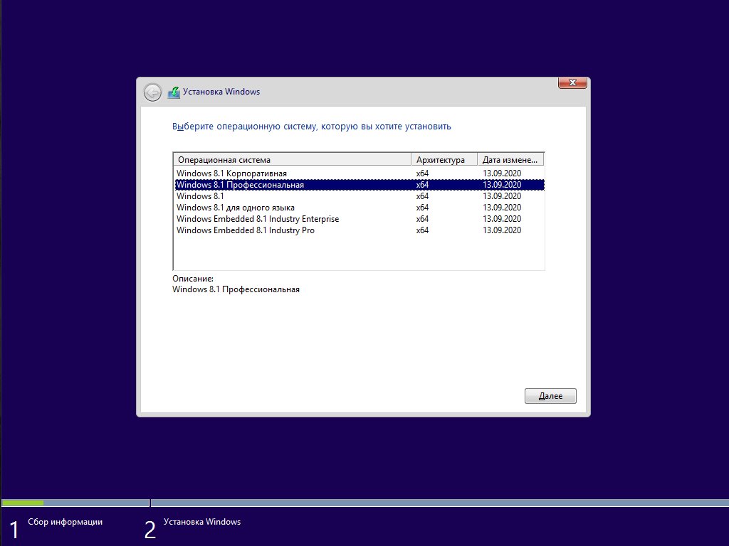Click step 2 Установка Windows label
The image size is (729, 546).
point(202,522)
